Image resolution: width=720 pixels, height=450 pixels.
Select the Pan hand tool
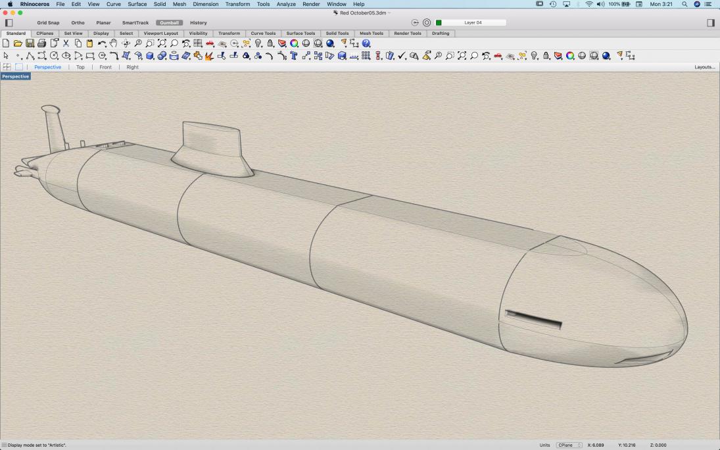click(x=114, y=43)
